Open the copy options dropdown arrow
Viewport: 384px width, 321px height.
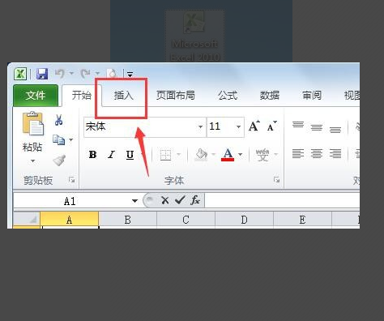71,139
